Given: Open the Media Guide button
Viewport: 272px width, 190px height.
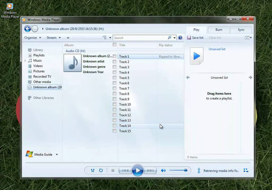Looking at the screenshot, I should pyautogui.click(x=39, y=155).
